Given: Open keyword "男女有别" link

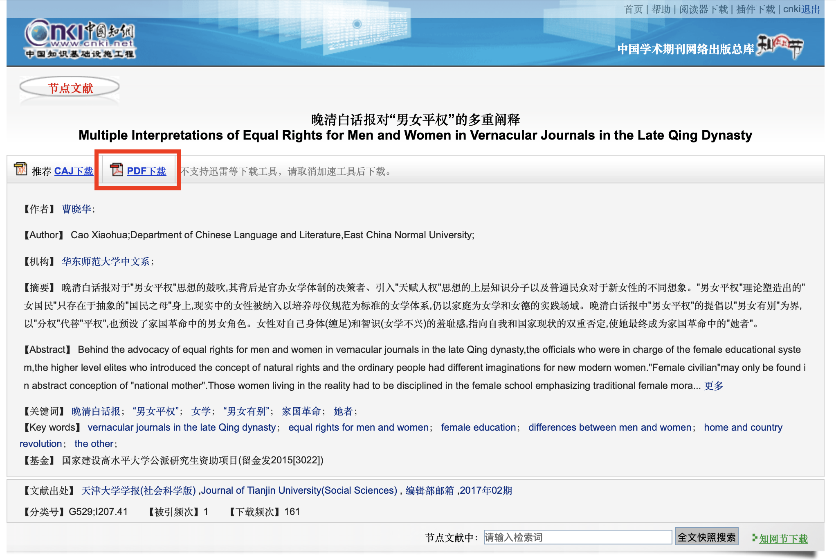Looking at the screenshot, I should [x=247, y=411].
